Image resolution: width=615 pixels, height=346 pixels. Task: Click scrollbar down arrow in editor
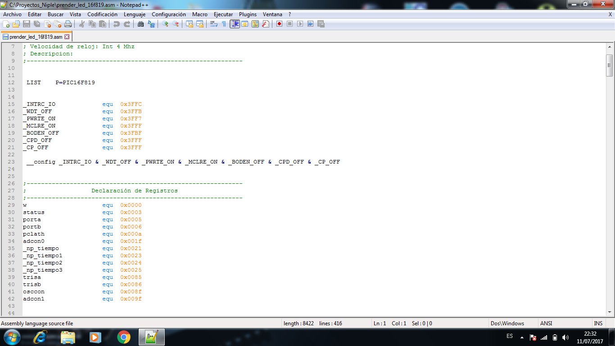click(x=610, y=312)
